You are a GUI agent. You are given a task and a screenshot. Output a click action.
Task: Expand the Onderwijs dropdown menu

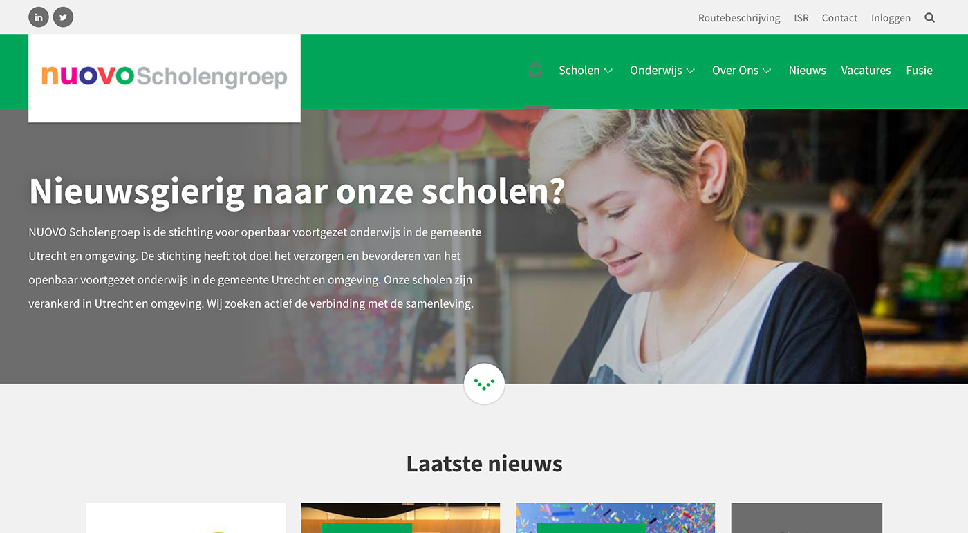click(x=662, y=70)
